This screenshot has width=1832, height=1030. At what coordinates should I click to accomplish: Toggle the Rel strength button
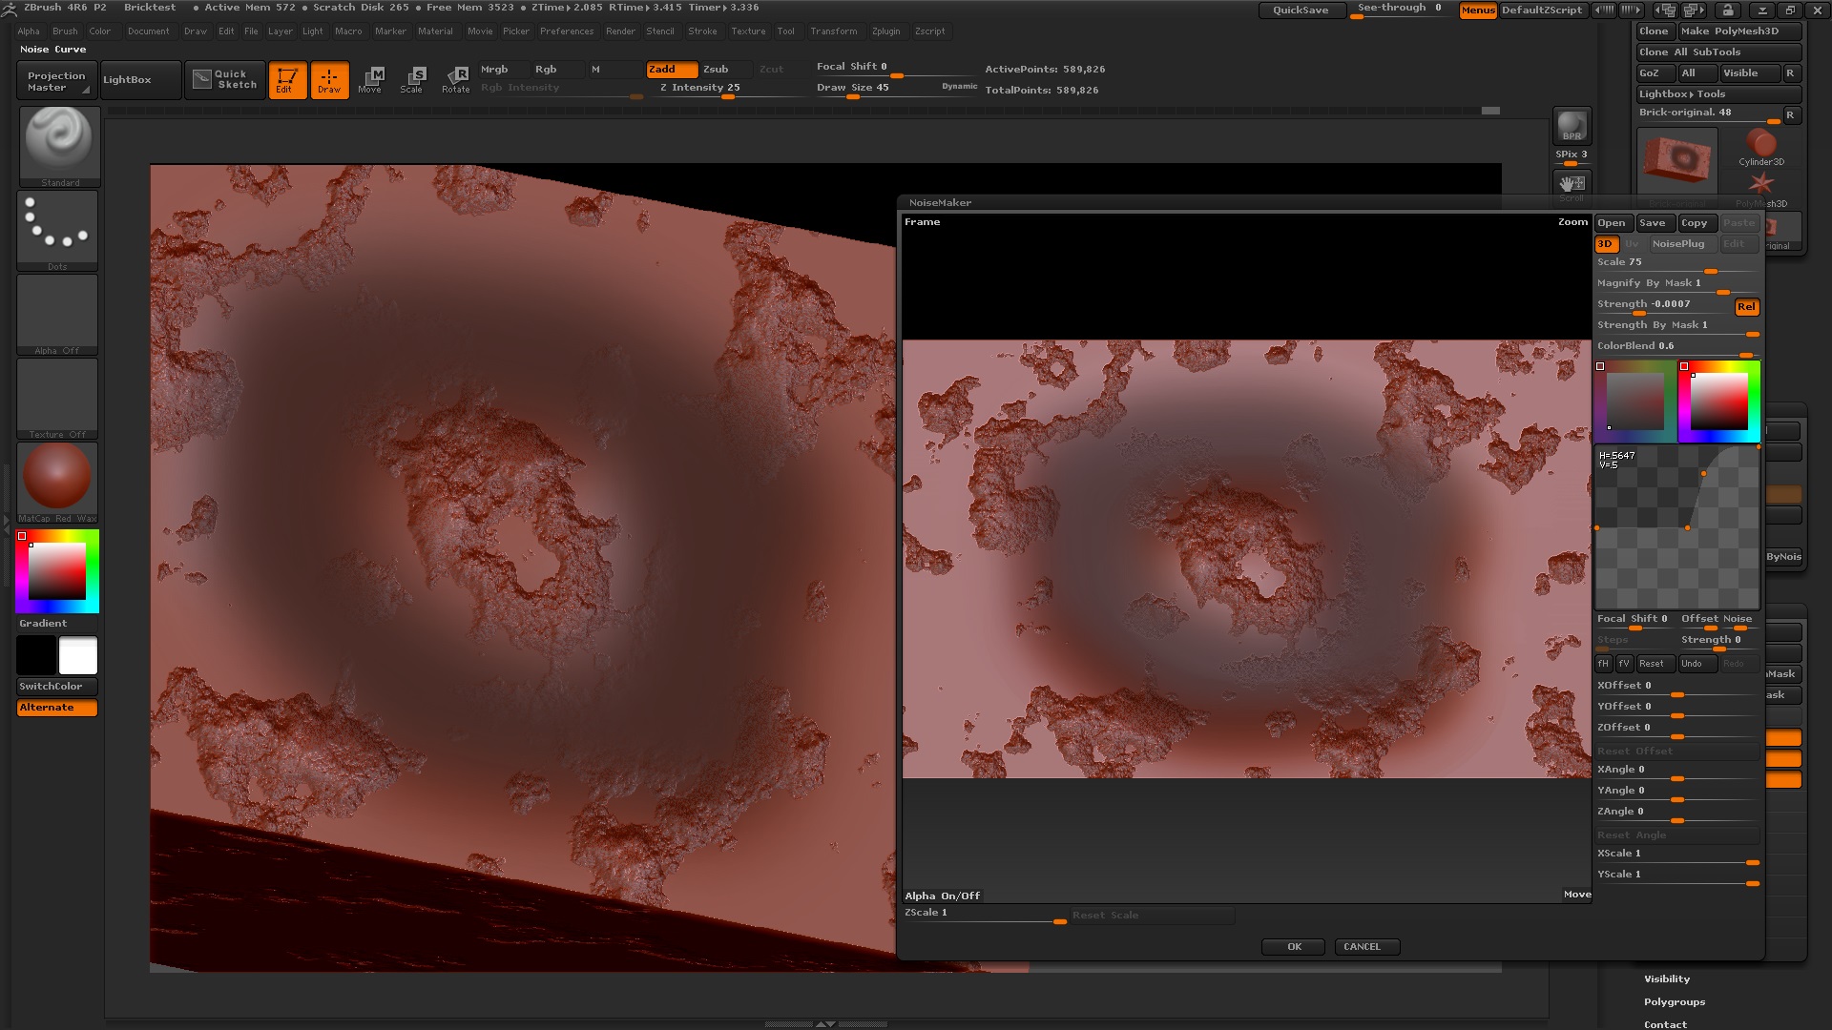coord(1746,307)
